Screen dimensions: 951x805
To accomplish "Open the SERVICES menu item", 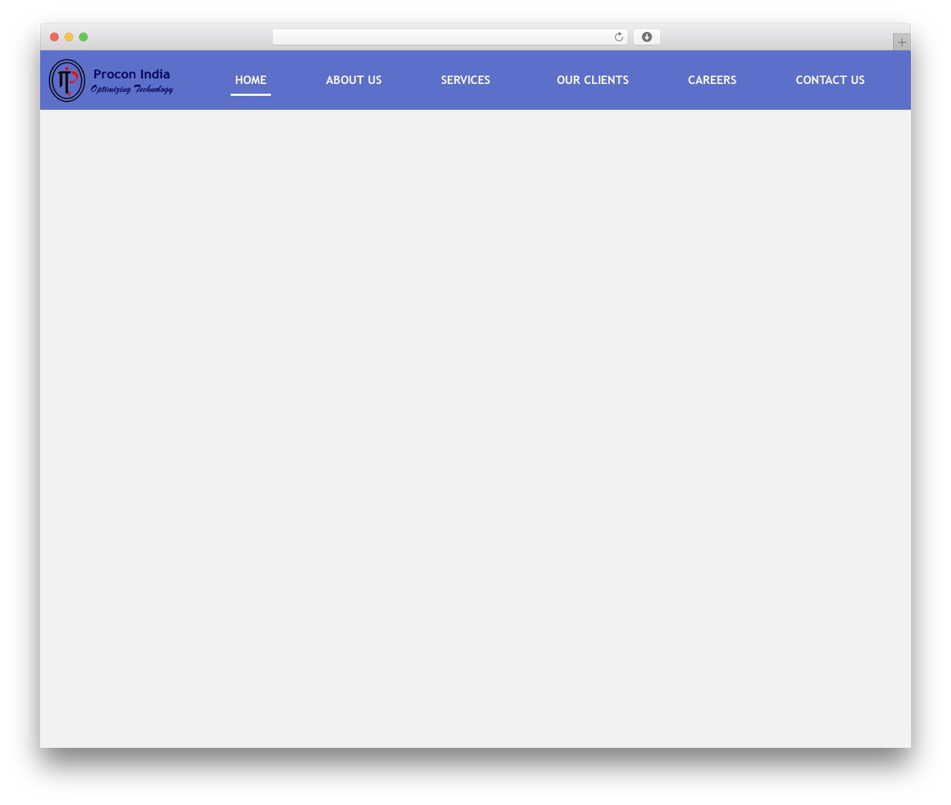I will (465, 80).
